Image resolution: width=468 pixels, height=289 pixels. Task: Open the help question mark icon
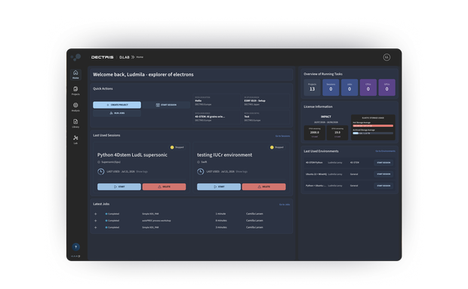[75, 247]
